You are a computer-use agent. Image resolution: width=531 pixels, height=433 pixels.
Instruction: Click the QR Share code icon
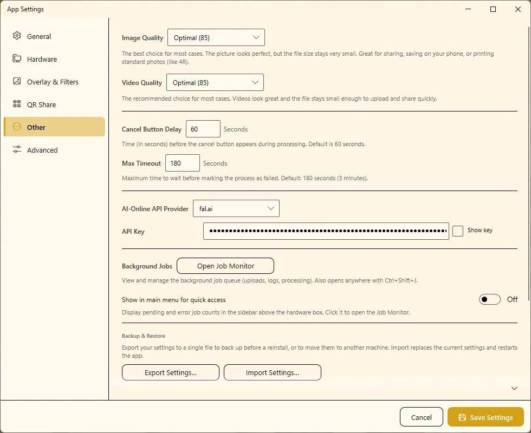pyautogui.click(x=17, y=104)
